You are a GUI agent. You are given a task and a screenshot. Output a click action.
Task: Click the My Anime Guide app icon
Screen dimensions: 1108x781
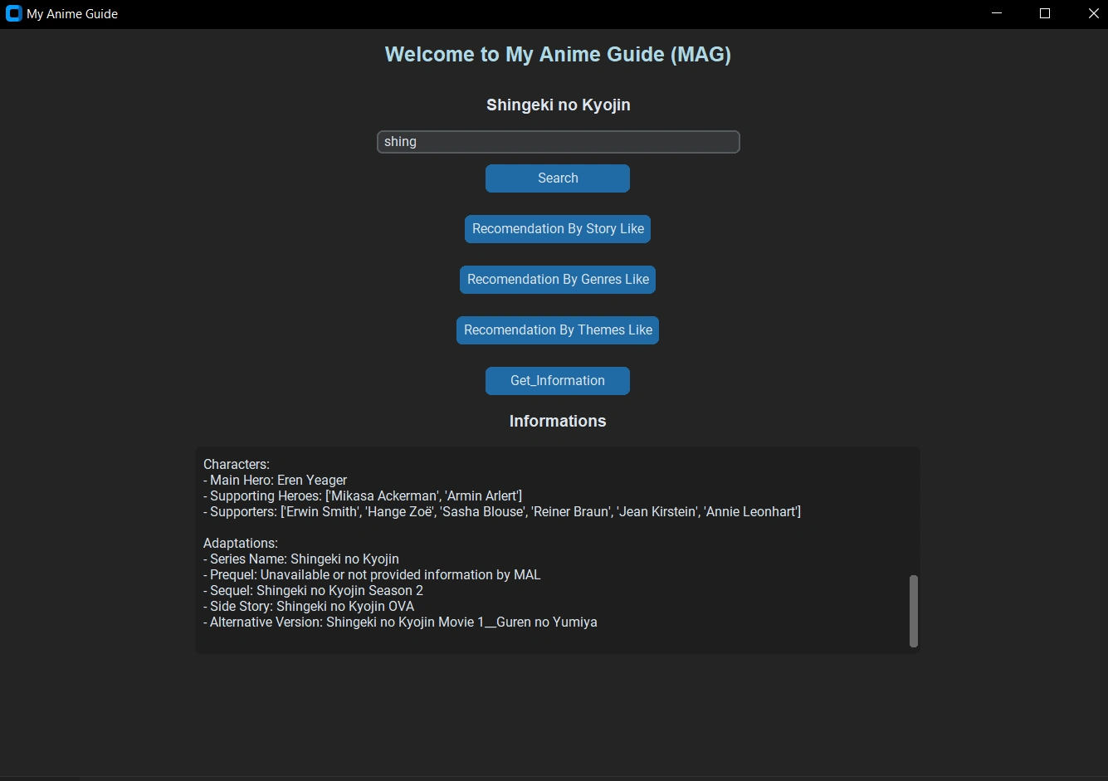pyautogui.click(x=13, y=13)
